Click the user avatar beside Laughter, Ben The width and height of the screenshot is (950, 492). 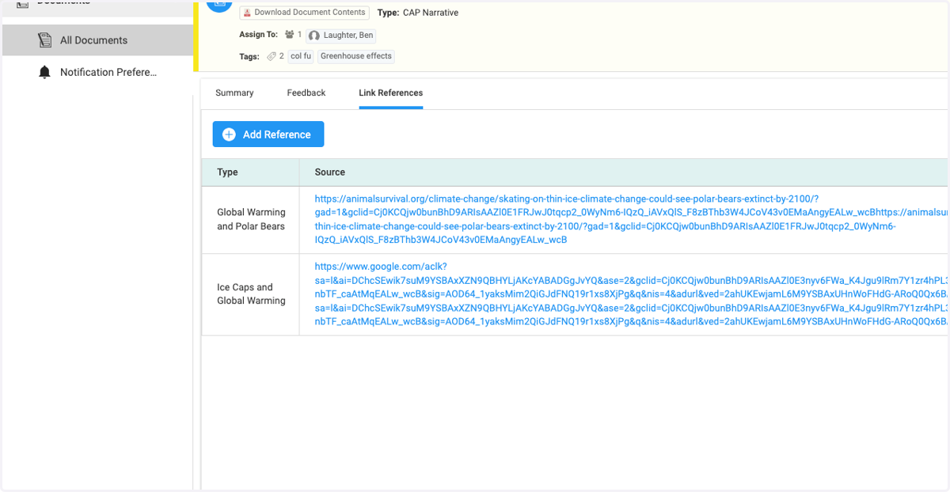coord(314,36)
